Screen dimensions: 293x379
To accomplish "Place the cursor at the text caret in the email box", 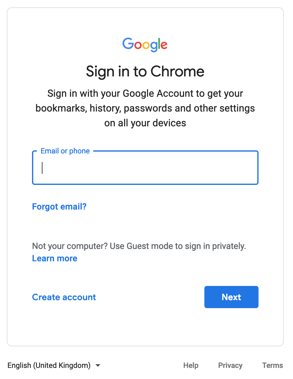I will point(42,168).
